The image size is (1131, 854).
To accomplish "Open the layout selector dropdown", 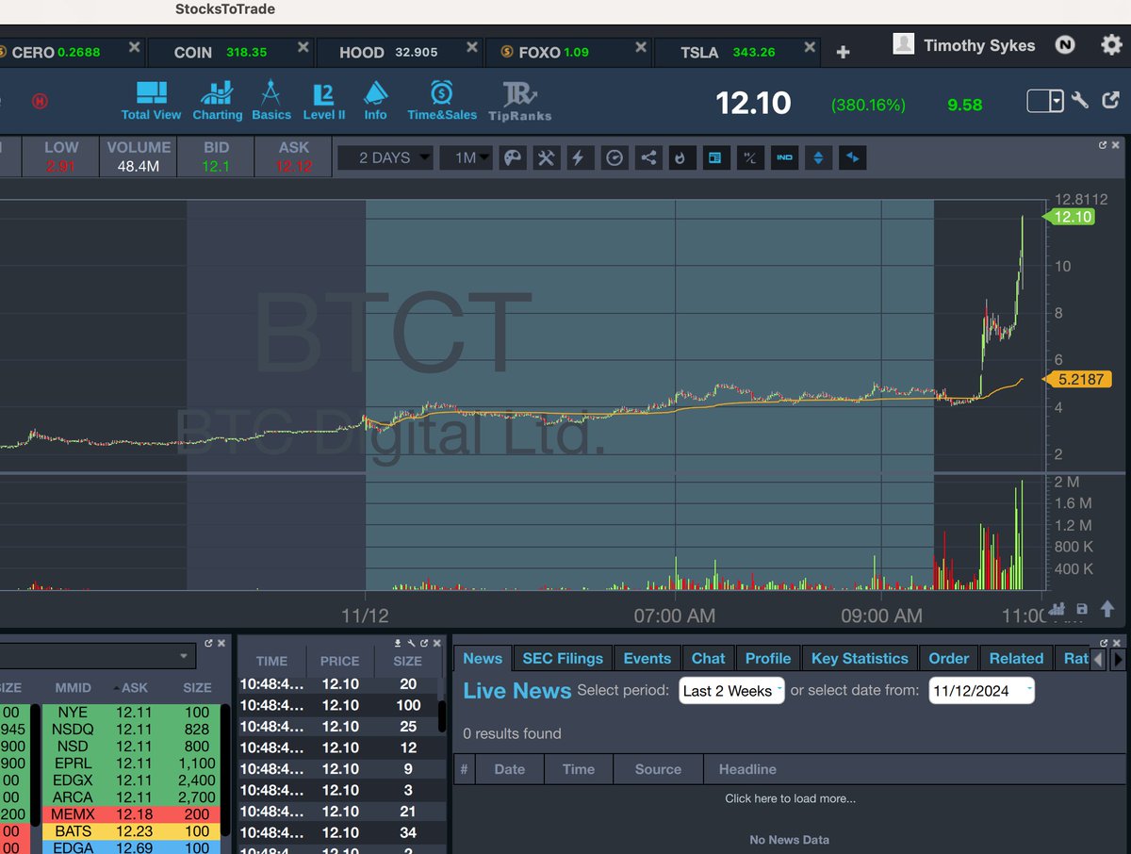I will point(1044,100).
